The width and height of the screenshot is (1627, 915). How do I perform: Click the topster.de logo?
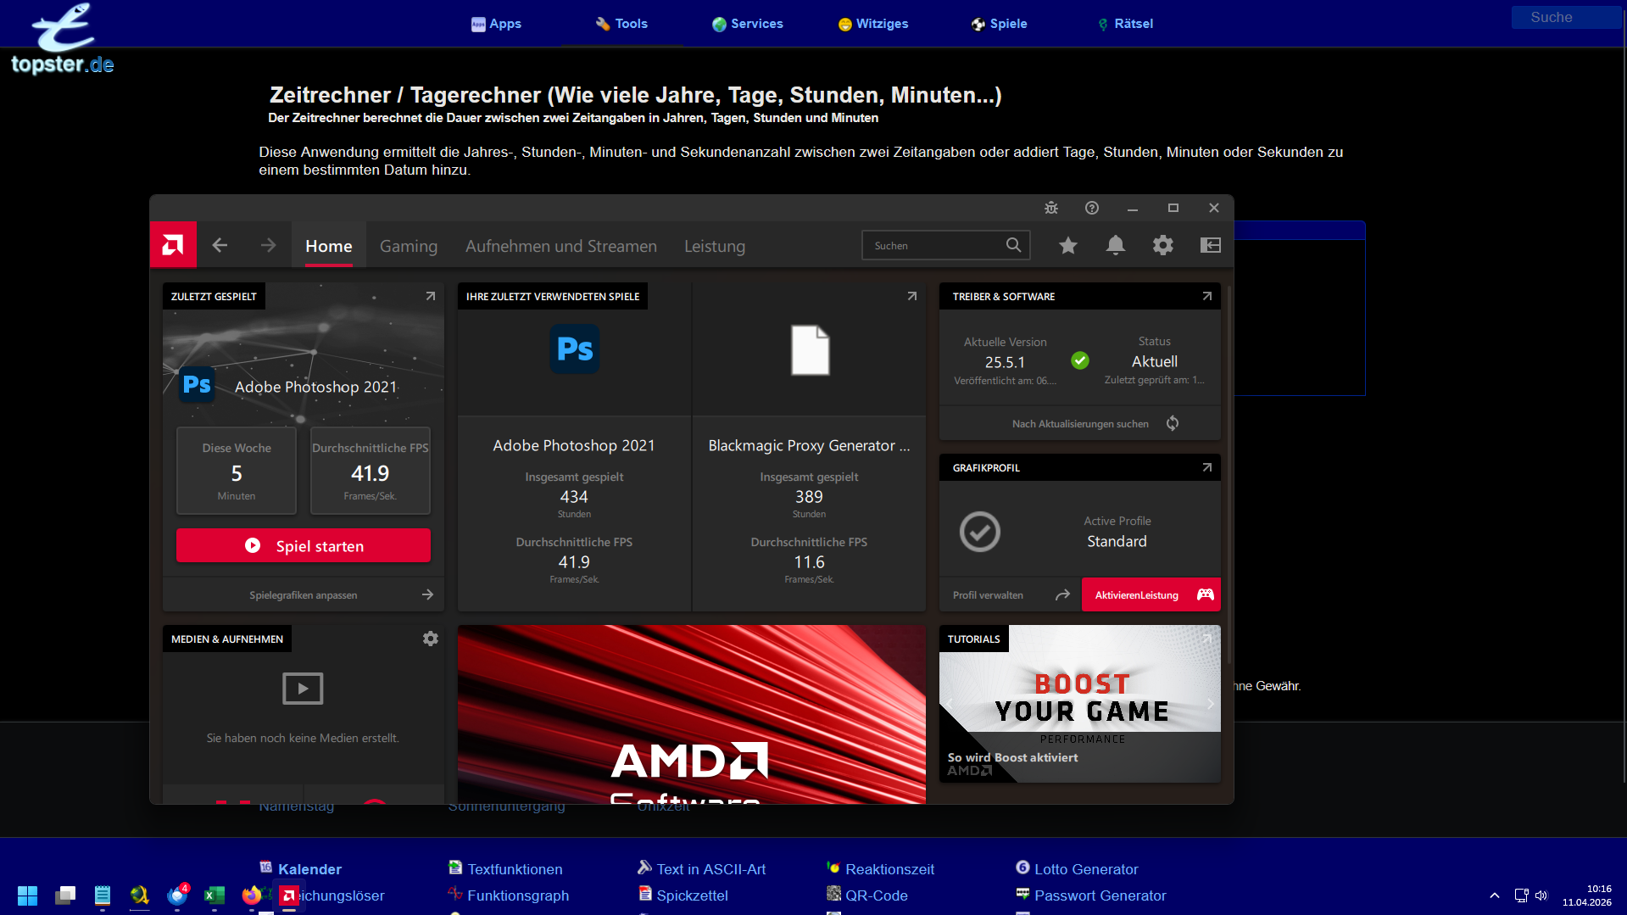coord(63,39)
